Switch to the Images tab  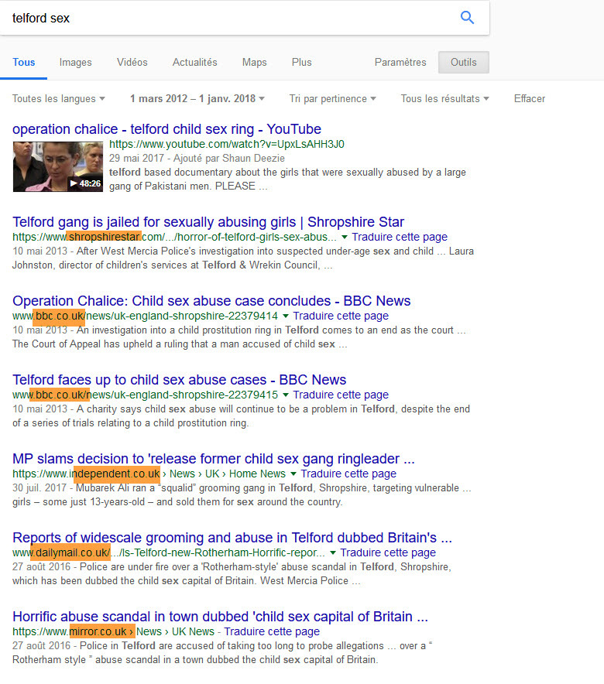point(76,63)
